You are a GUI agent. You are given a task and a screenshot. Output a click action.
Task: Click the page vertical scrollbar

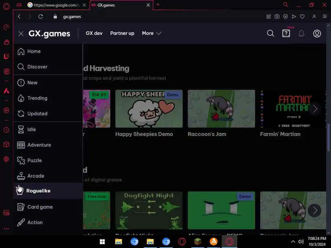click(328, 137)
